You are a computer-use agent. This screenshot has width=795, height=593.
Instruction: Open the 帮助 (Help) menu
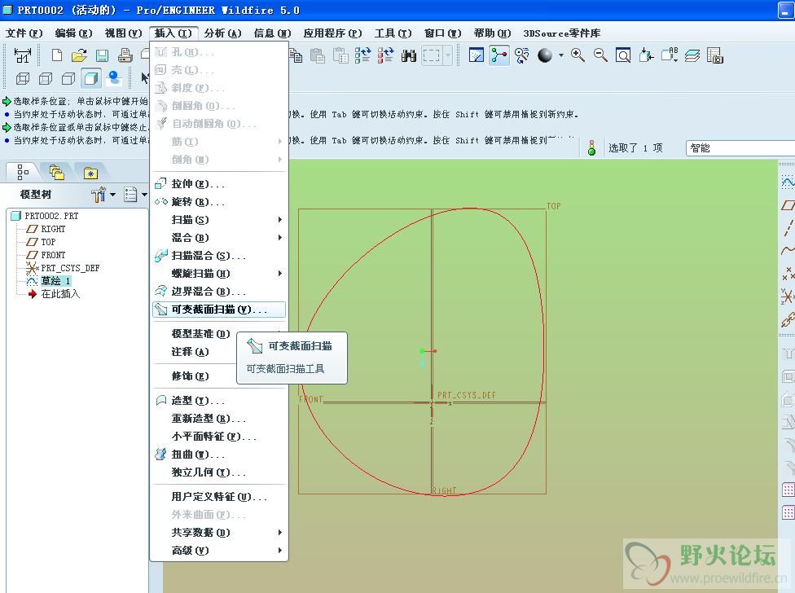tap(492, 33)
